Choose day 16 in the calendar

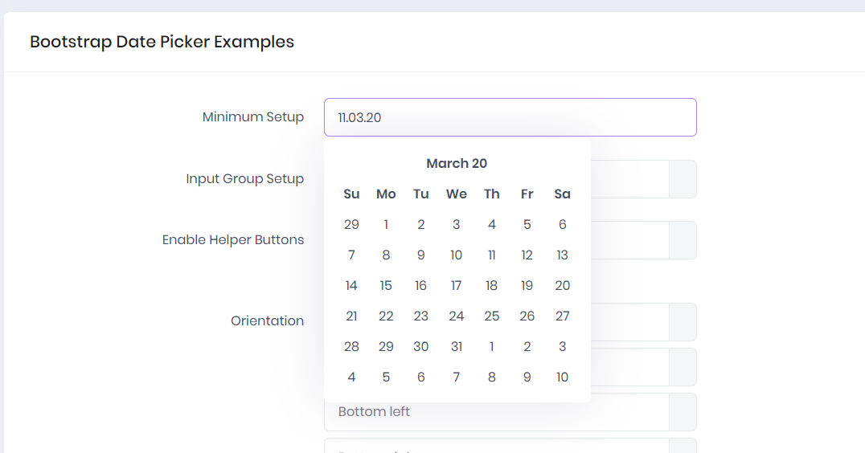pyautogui.click(x=421, y=285)
